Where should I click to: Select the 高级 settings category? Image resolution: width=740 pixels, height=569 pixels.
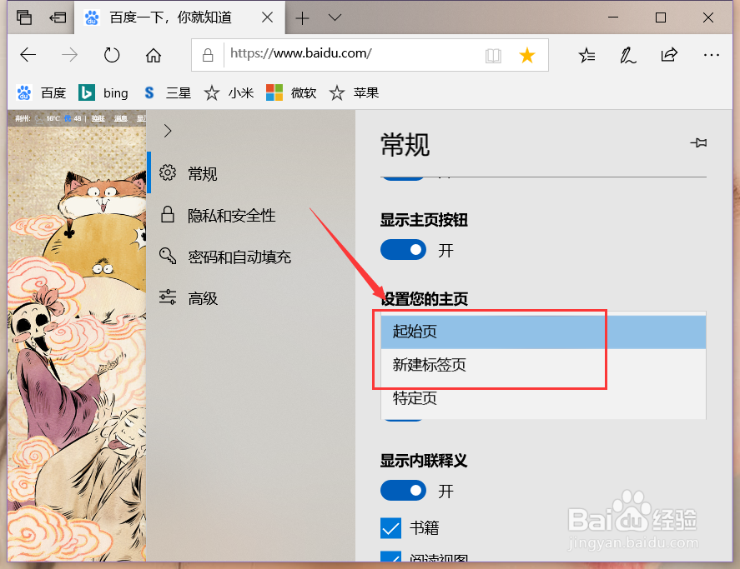point(250,298)
